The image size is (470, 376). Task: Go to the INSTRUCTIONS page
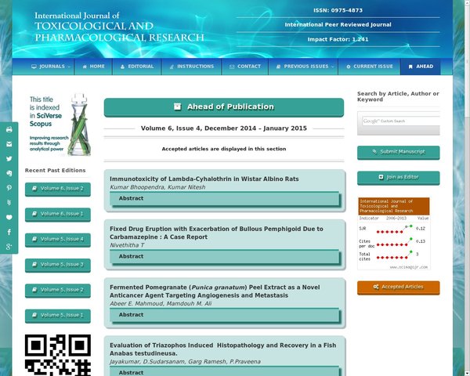pos(192,67)
